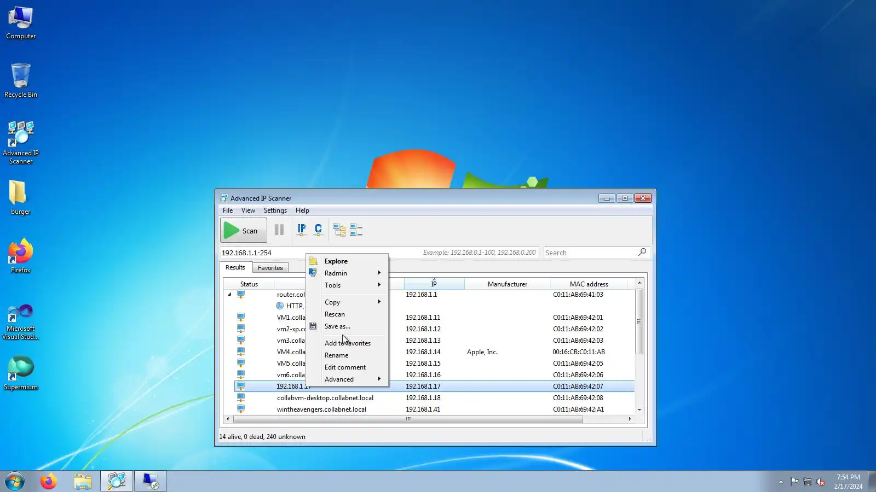Choose Add to favorites in the context menu
Screen dimensions: 876x492
[348, 343]
